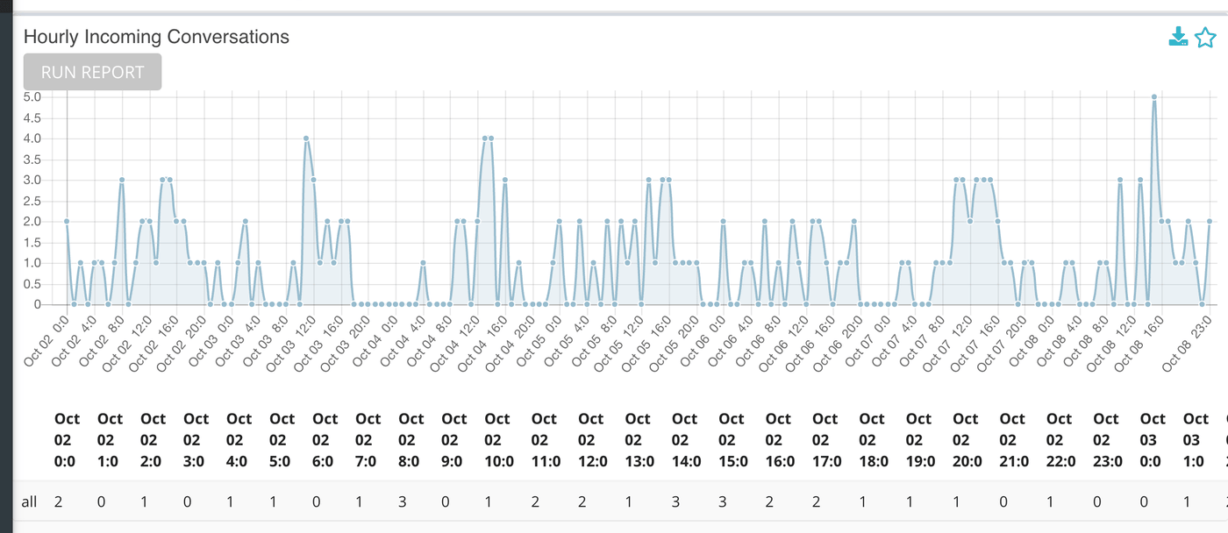Click the RUN REPORT button
This screenshot has width=1228, height=533.
[92, 72]
